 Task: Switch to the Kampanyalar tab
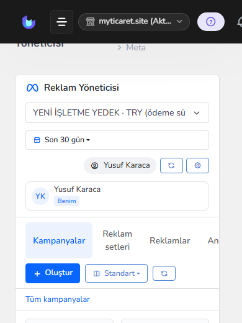[59, 240]
